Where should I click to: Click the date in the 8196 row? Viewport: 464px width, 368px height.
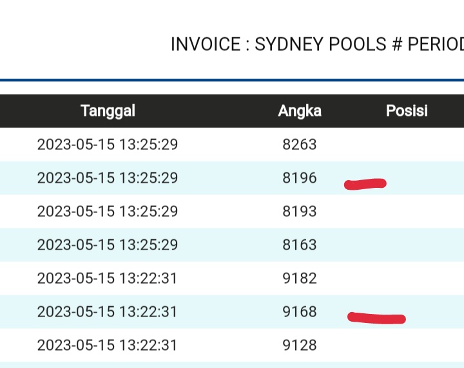tap(107, 178)
